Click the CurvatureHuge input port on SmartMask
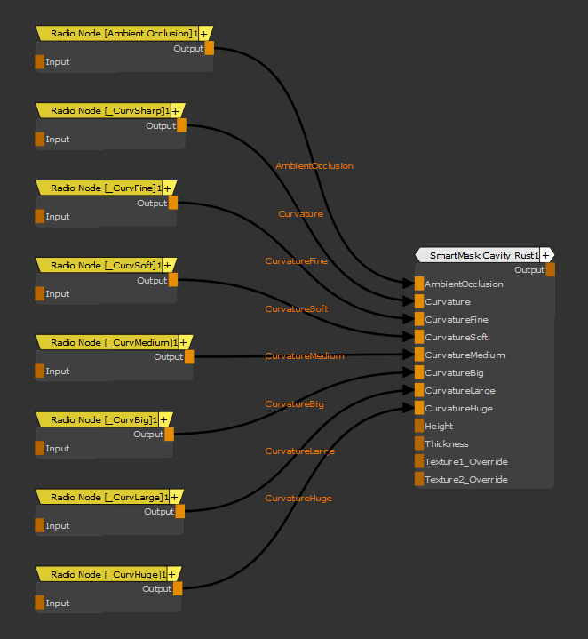Viewport: 588px width, 639px height. point(419,408)
